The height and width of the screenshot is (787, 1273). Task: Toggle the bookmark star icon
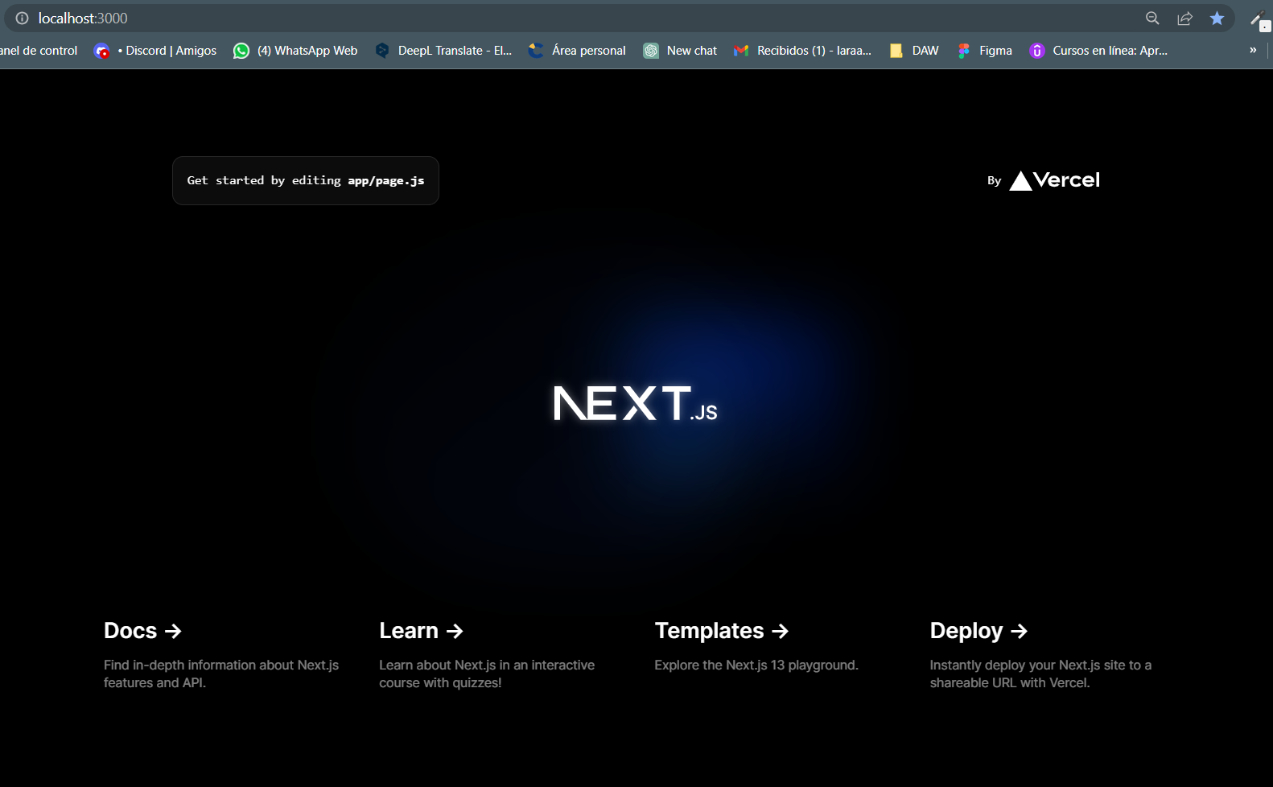(1217, 18)
